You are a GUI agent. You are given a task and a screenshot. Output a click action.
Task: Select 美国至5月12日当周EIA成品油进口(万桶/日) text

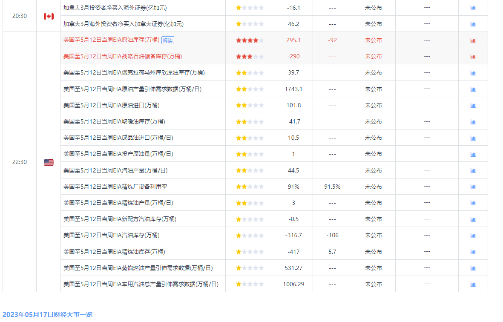pyautogui.click(x=118, y=138)
